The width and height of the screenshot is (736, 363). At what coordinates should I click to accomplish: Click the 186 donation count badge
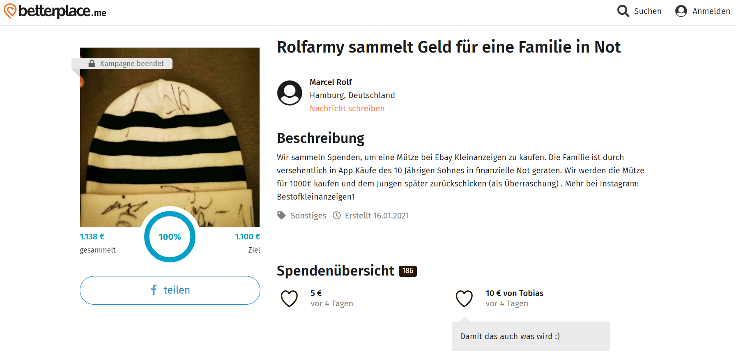pos(407,271)
